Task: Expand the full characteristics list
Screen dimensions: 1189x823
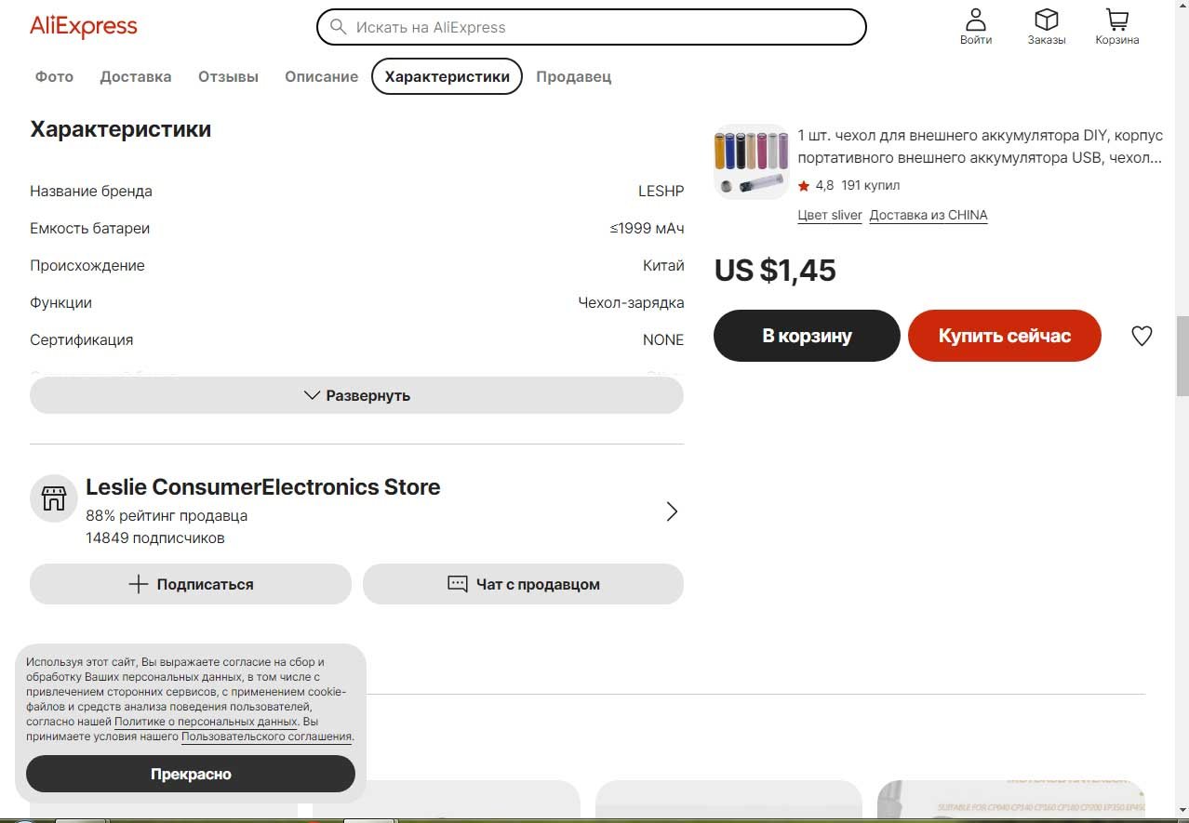Action: (356, 395)
